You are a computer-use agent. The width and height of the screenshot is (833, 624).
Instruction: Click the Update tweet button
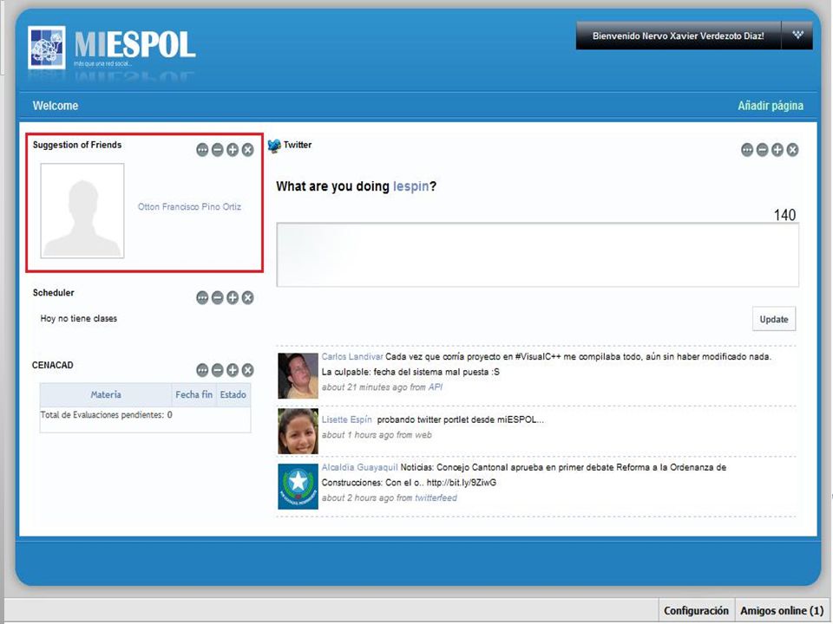click(774, 319)
